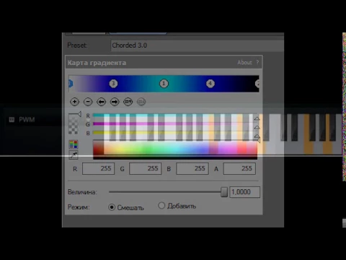Click the Карта градиента panel title
Viewport: 346px width, 260px height.
click(97, 63)
